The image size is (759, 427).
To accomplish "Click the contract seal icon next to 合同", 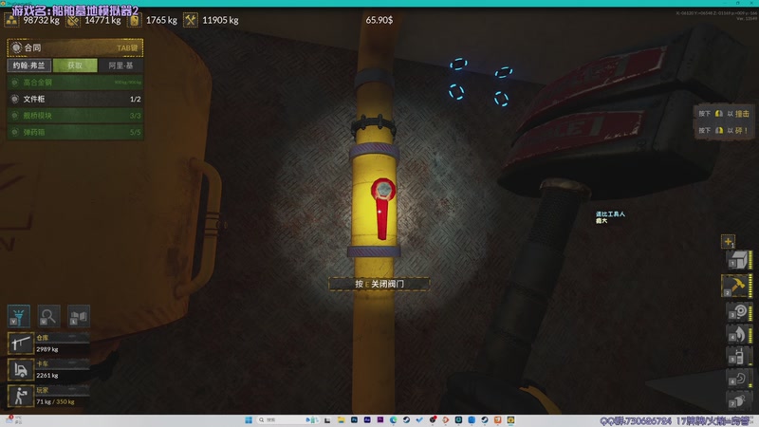I will 16,47.
